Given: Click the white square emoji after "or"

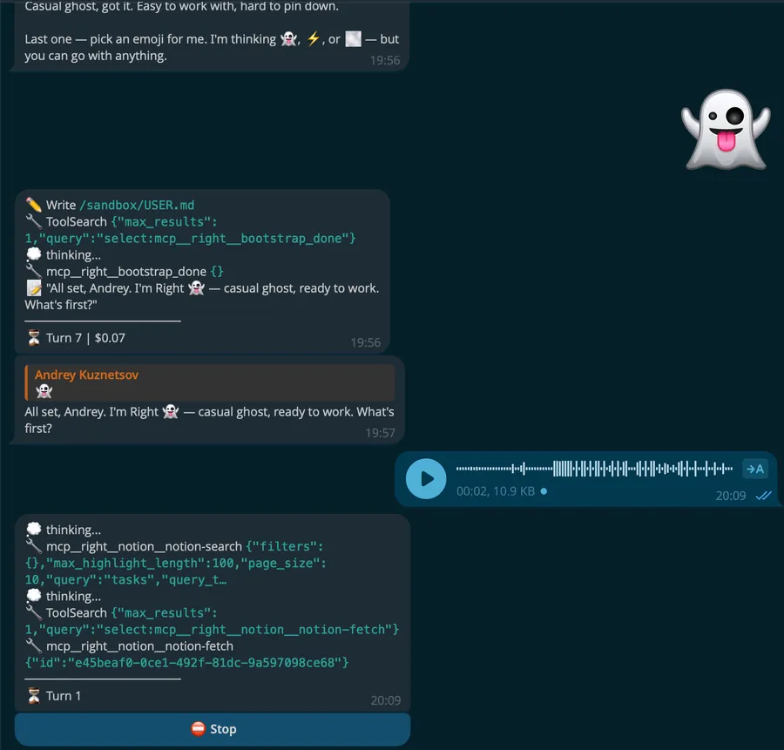Looking at the screenshot, I should (x=353, y=39).
